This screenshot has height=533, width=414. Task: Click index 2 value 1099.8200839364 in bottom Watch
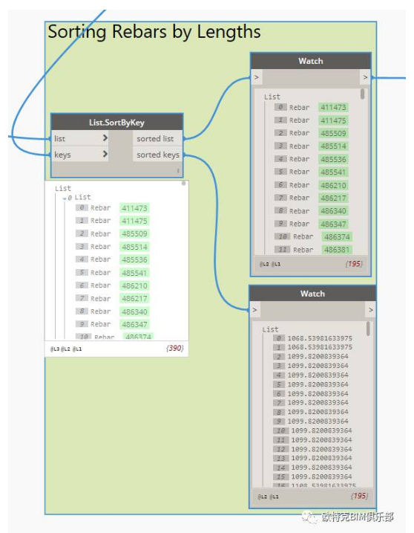[318, 356]
